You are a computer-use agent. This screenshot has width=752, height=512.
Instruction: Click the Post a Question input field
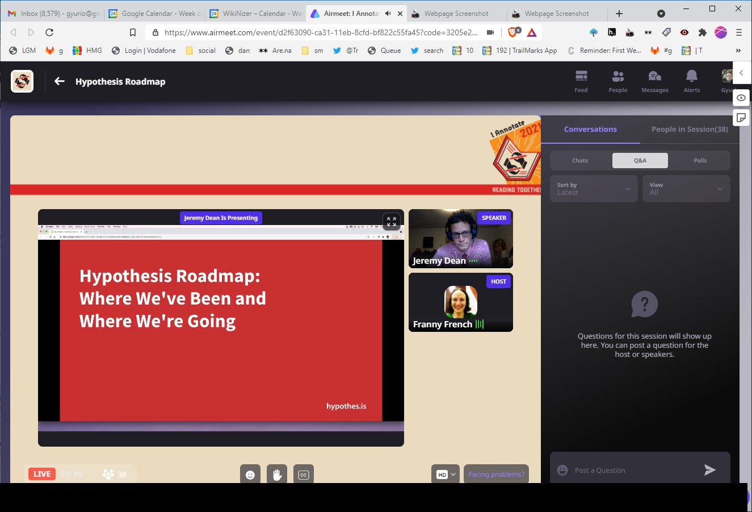coord(630,471)
